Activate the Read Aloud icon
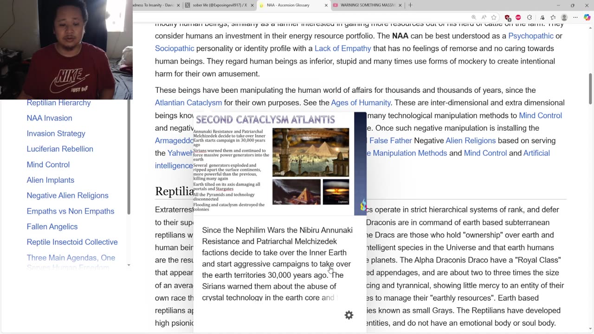 click(484, 18)
